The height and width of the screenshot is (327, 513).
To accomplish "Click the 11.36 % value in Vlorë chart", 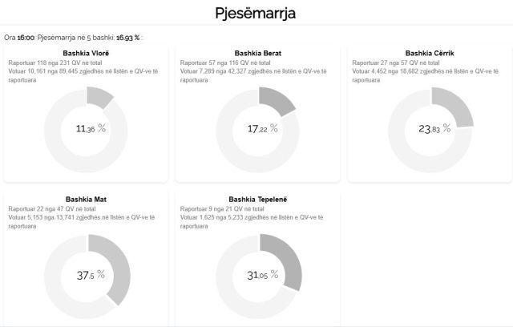I will click(x=90, y=128).
